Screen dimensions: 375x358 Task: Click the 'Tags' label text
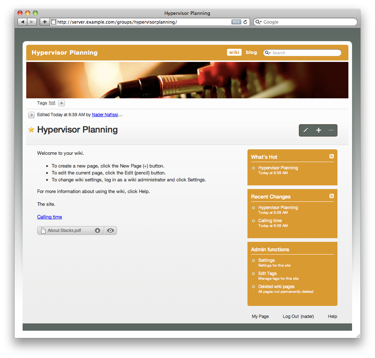tap(42, 103)
